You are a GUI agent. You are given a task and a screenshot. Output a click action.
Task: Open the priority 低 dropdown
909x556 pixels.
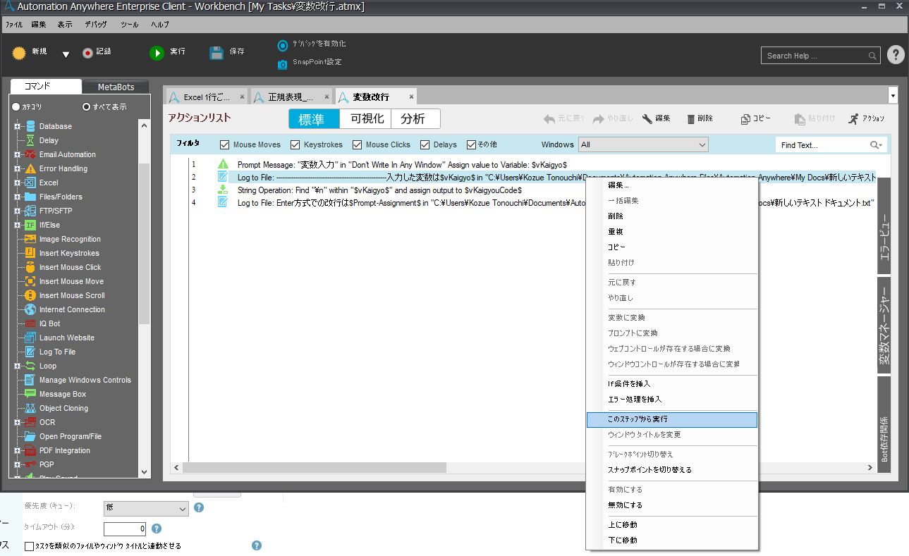[x=146, y=508]
